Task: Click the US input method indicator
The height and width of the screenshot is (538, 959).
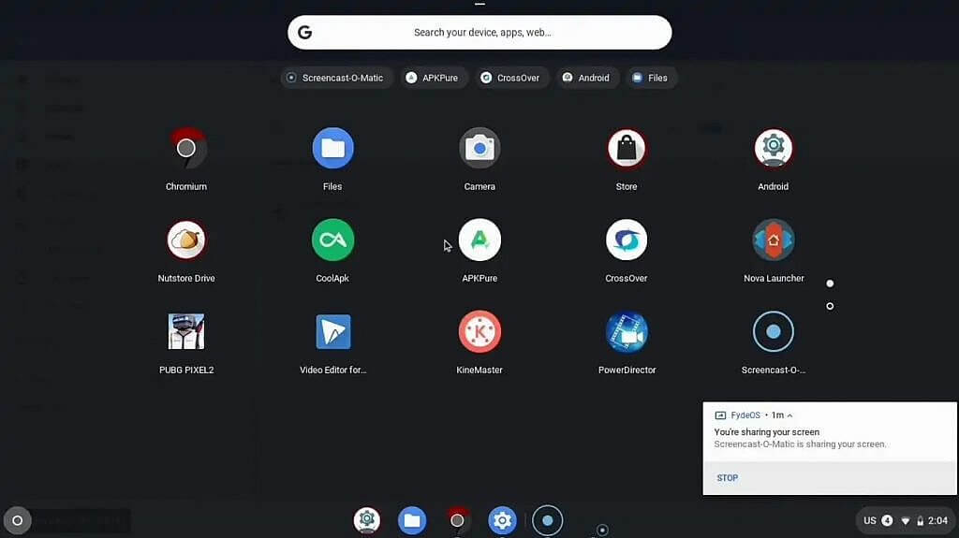Action: pos(870,521)
